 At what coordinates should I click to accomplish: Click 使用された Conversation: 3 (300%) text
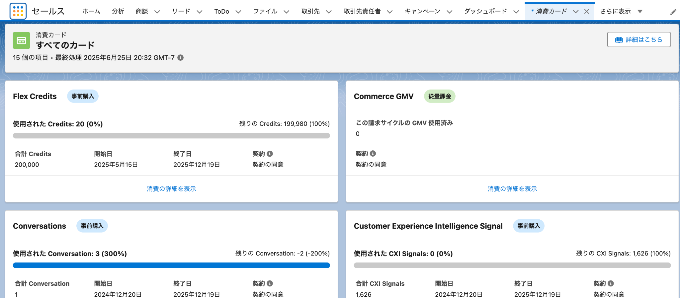point(70,254)
